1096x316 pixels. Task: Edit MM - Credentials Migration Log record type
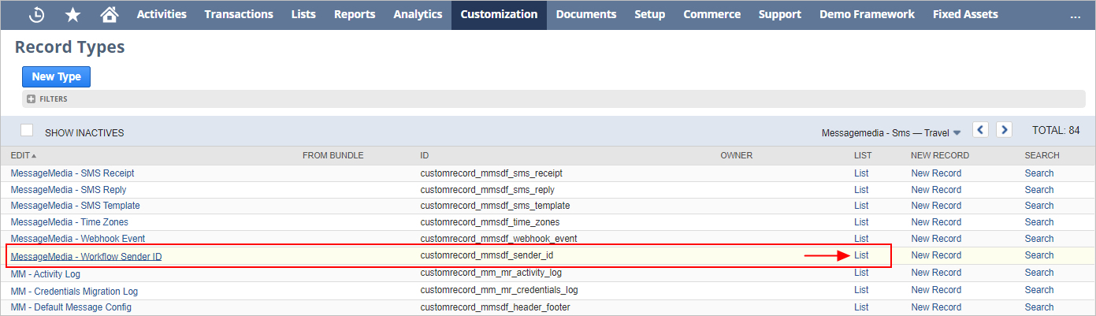[74, 291]
